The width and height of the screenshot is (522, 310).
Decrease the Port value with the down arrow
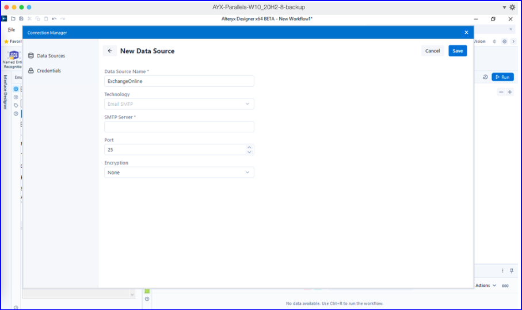pyautogui.click(x=249, y=152)
